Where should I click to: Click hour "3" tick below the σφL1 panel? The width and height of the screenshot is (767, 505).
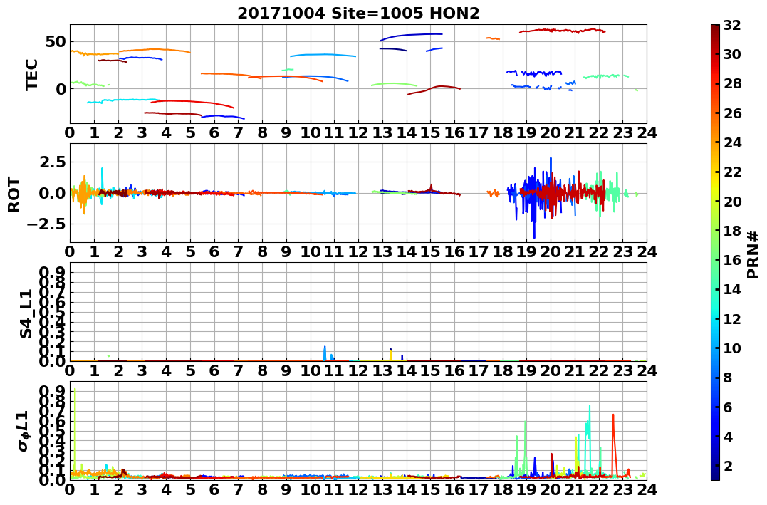142,489
